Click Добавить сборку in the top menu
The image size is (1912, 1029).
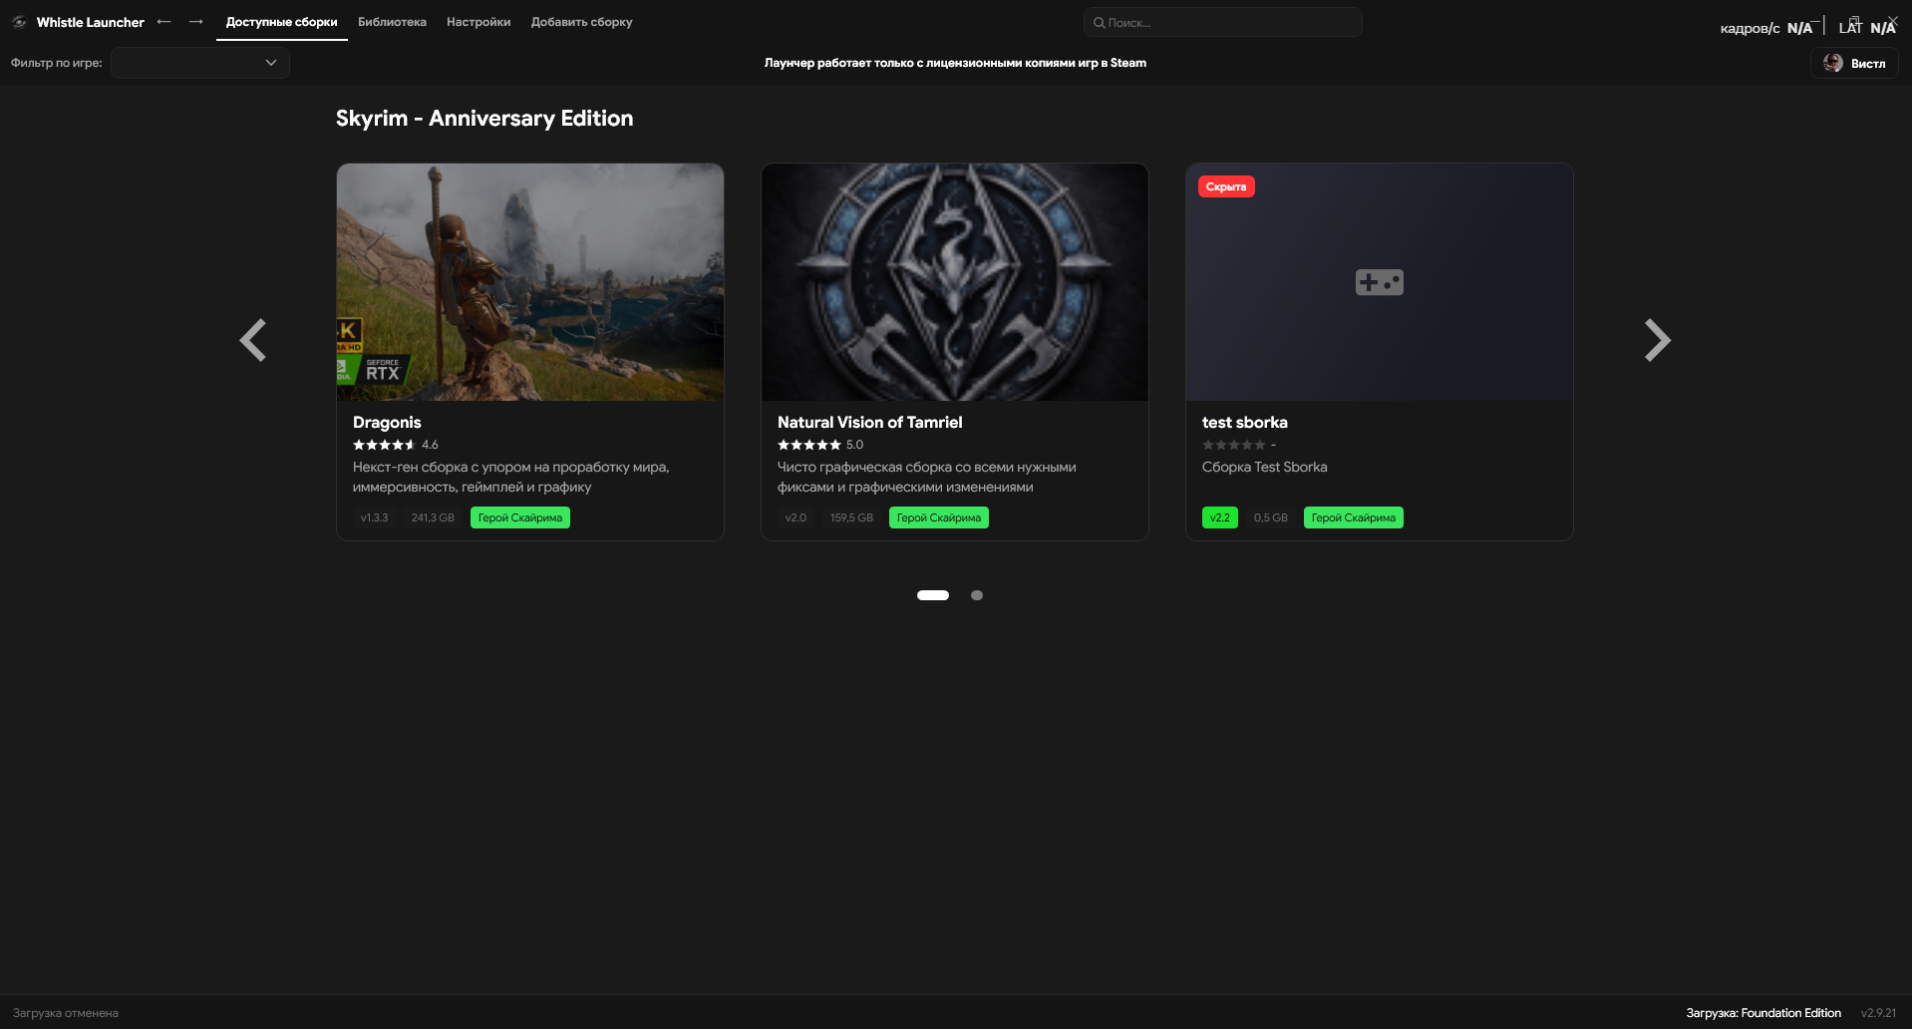point(582,21)
